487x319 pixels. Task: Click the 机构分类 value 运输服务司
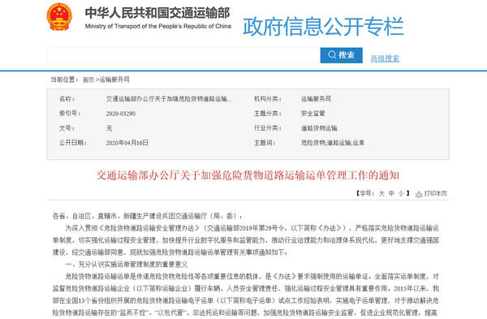click(316, 99)
